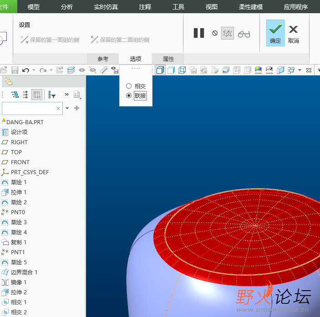This screenshot has height=317, width=320.
Task: Click the blue section plane icon
Action: (x=280, y=70)
